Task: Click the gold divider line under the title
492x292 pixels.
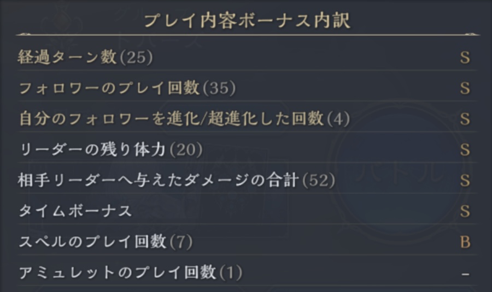Action: click(x=248, y=34)
